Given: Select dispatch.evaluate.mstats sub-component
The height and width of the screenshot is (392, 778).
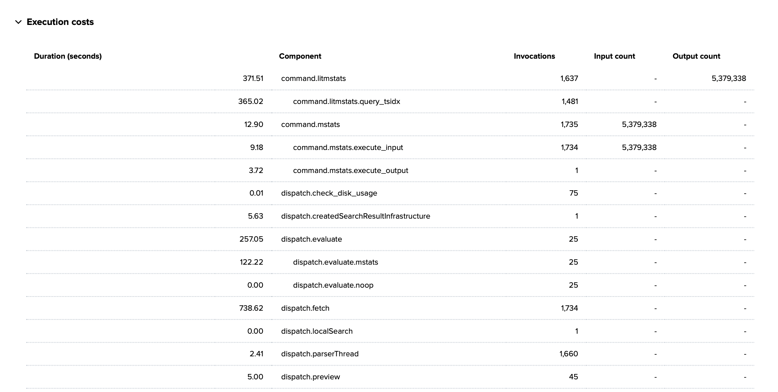Looking at the screenshot, I should [335, 262].
